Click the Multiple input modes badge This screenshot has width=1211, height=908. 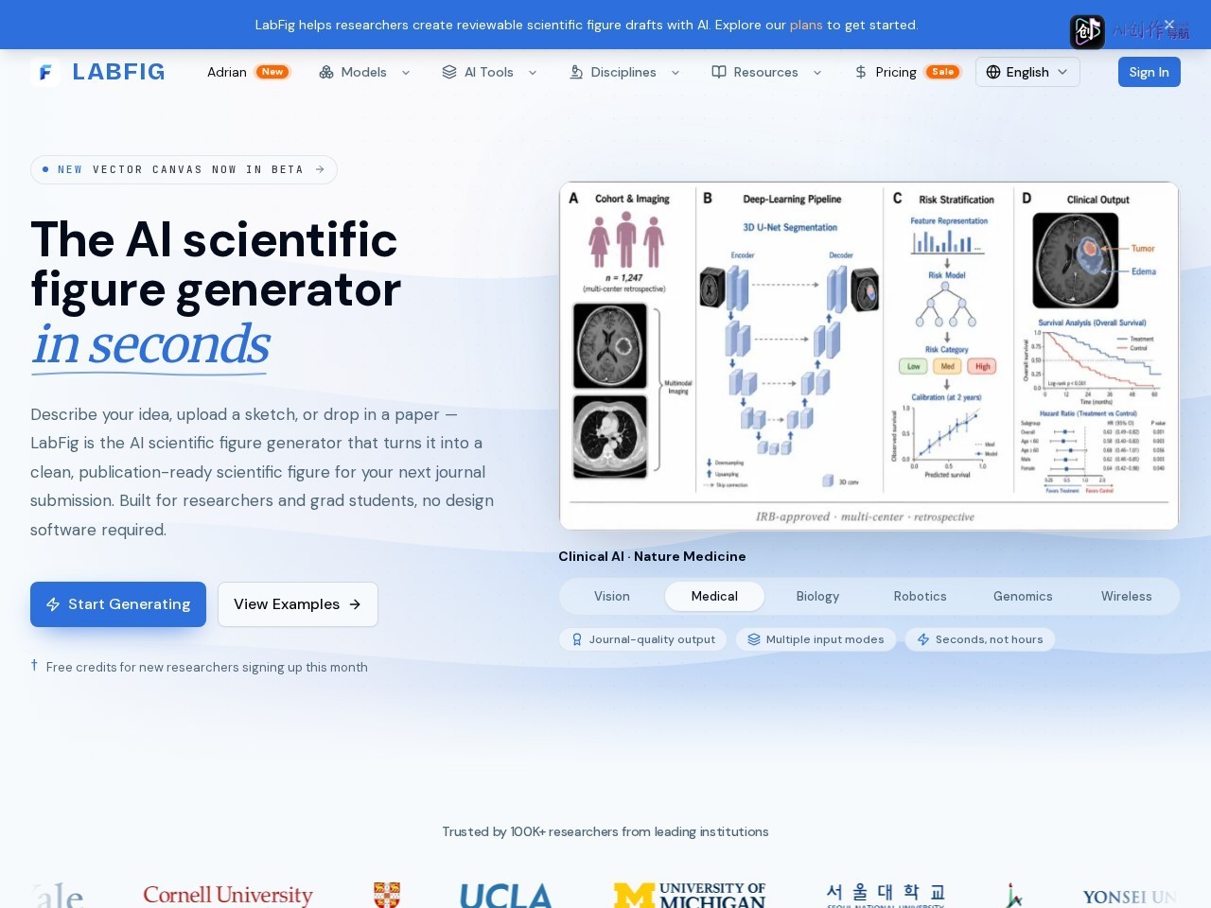click(816, 639)
